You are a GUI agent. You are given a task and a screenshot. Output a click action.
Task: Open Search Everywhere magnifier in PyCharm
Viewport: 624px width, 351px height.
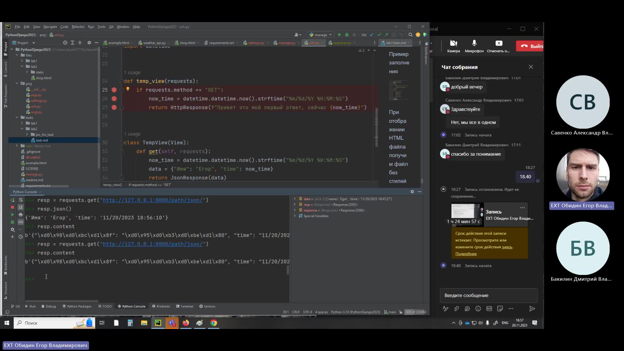pyautogui.click(x=410, y=35)
